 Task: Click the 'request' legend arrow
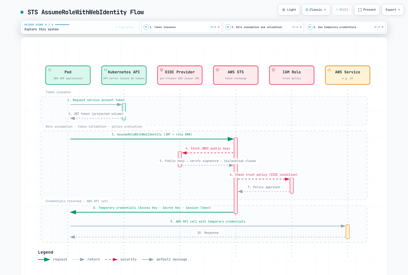pyautogui.click(x=44, y=259)
